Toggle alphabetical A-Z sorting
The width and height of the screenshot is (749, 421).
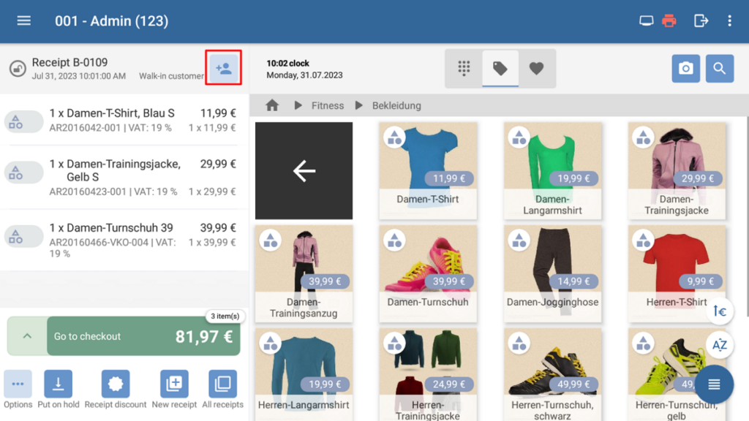[x=720, y=345]
